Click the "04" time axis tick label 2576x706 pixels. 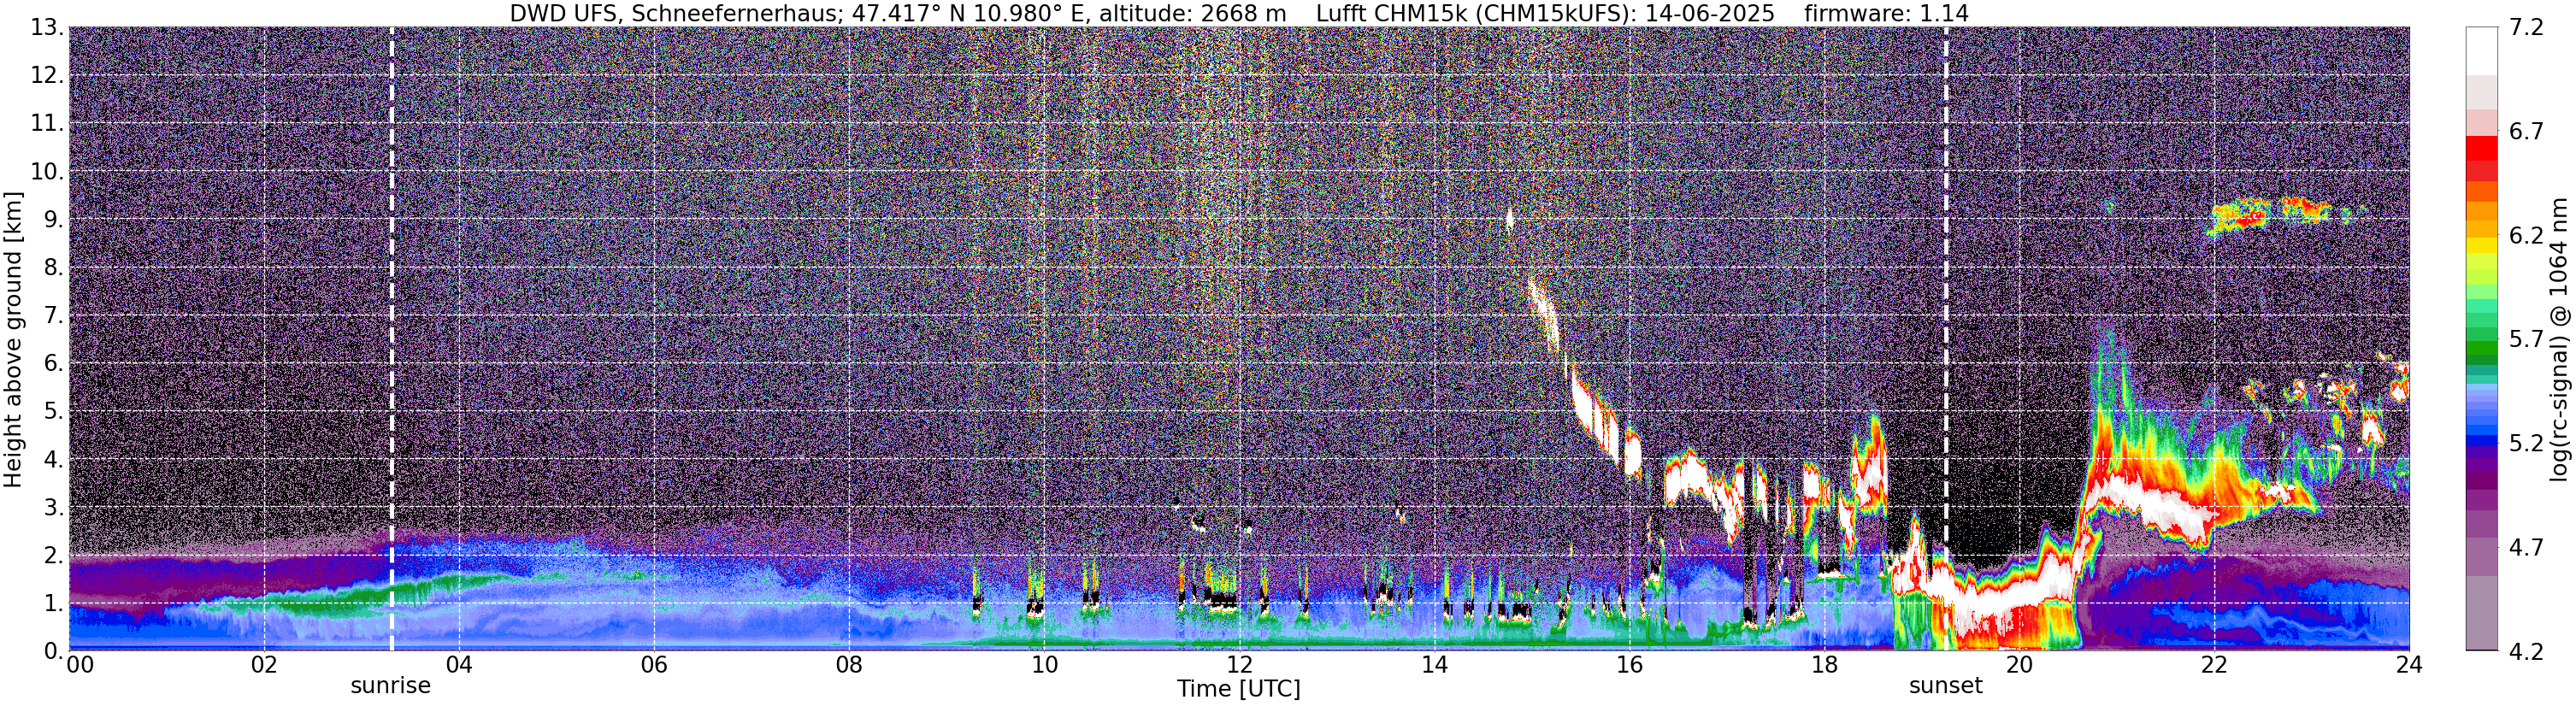pyautogui.click(x=458, y=666)
